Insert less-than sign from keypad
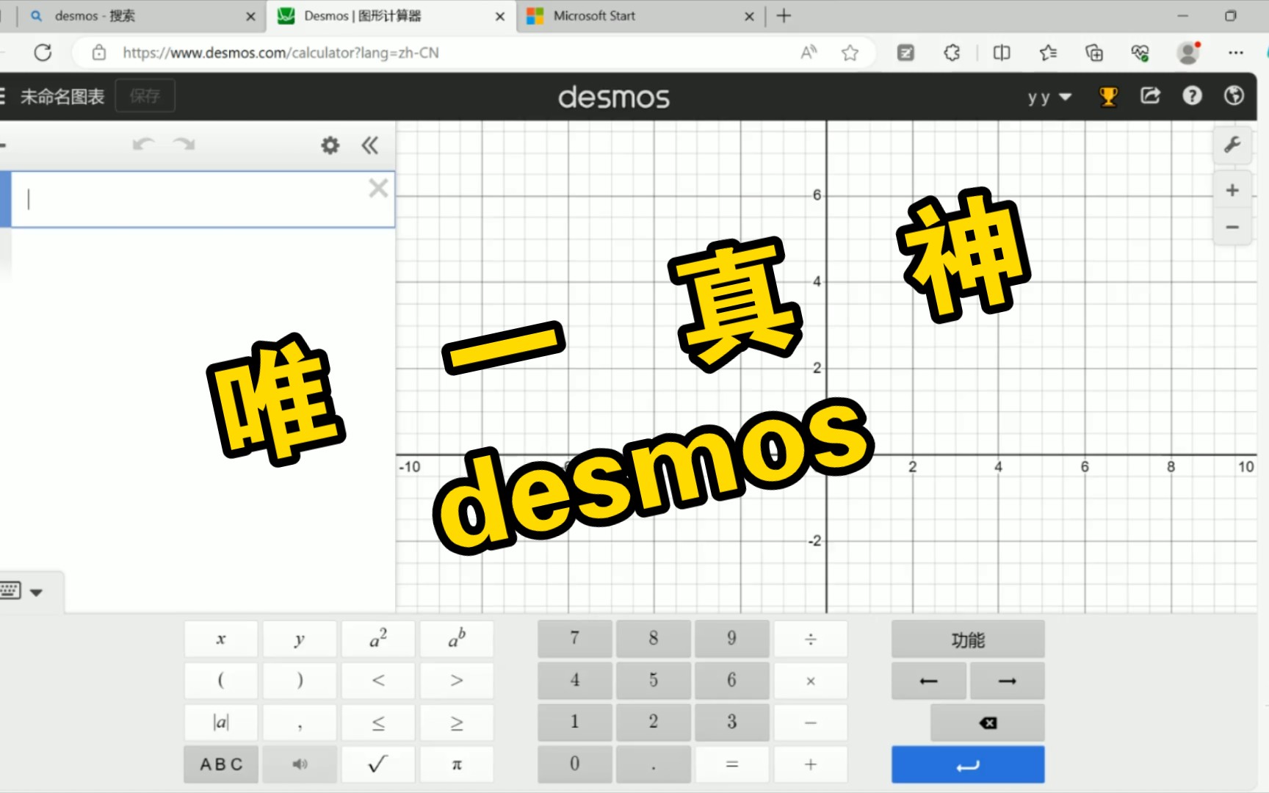The width and height of the screenshot is (1269, 793). click(378, 681)
